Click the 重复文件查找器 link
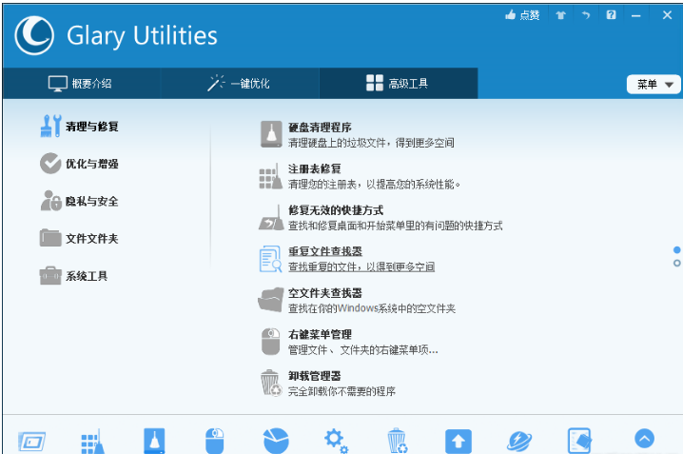The image size is (683, 454). click(325, 251)
